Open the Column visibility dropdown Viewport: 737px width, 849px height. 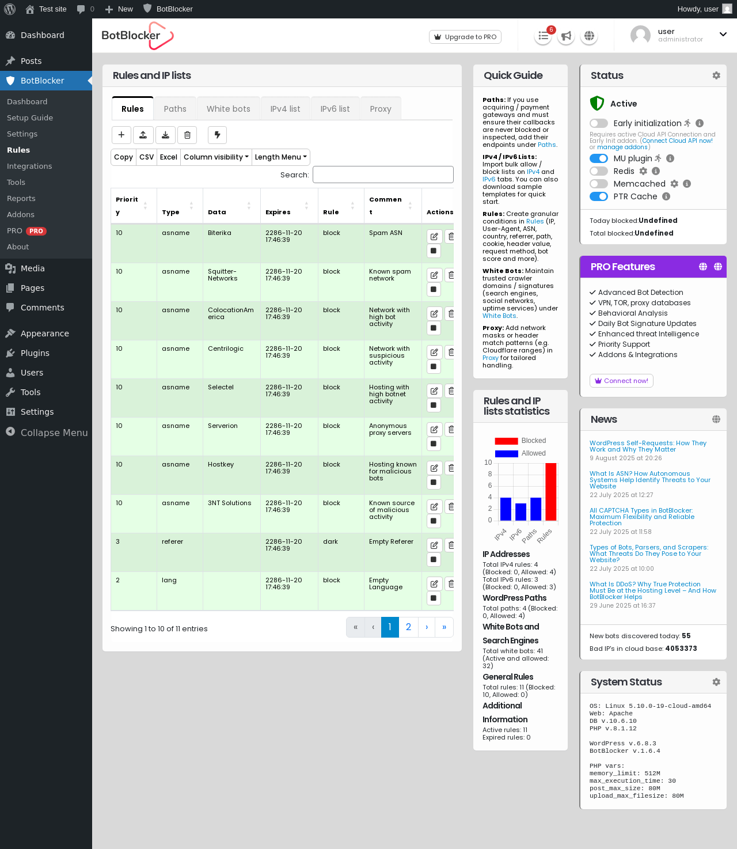216,157
